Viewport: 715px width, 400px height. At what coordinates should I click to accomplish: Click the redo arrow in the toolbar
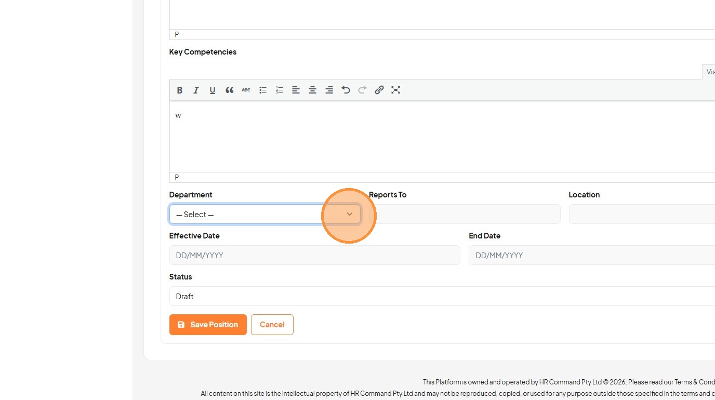[362, 90]
